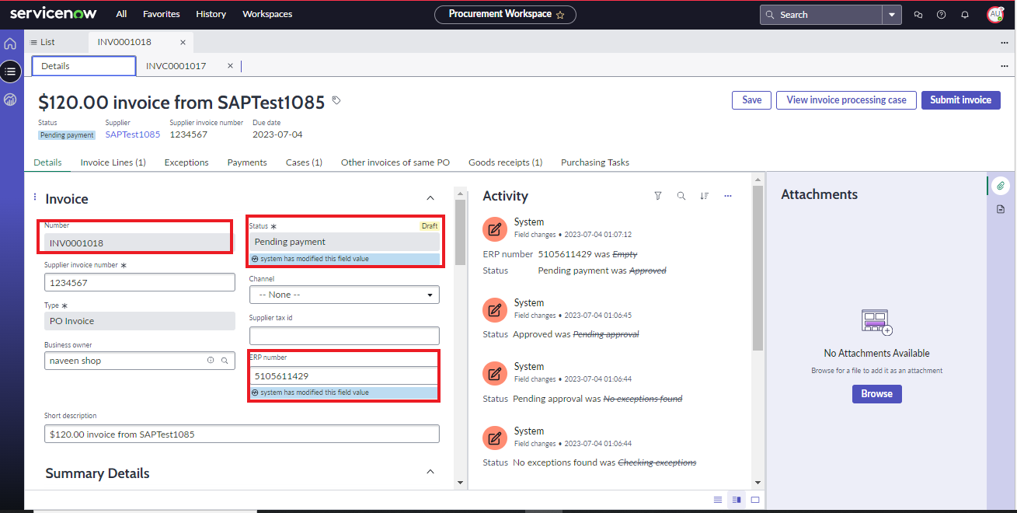Open the notifications bell icon

tap(965, 15)
